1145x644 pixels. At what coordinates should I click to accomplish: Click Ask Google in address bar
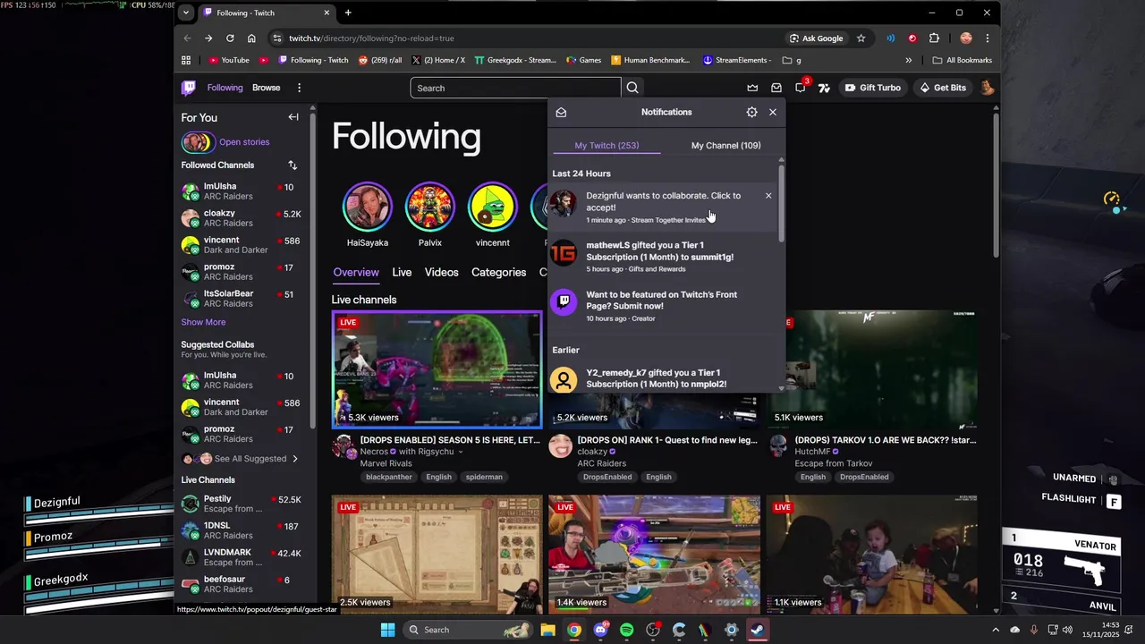click(816, 38)
